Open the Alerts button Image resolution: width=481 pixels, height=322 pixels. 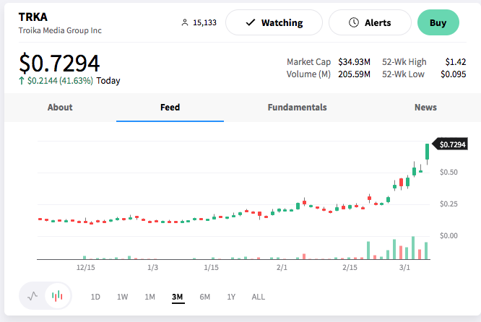point(370,22)
